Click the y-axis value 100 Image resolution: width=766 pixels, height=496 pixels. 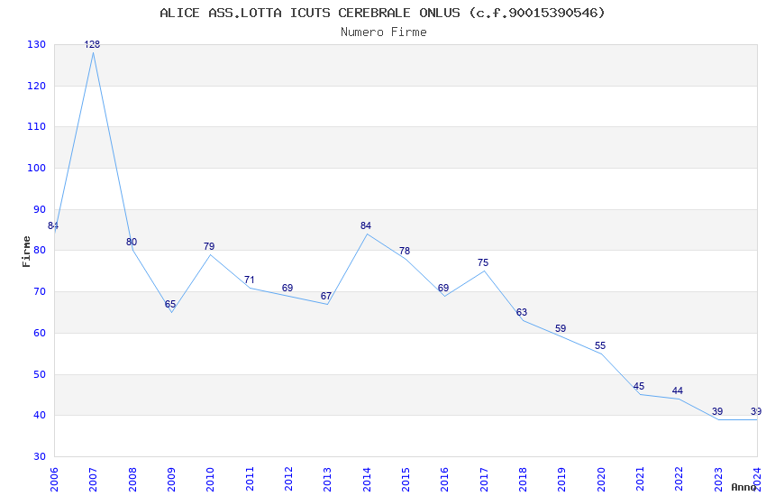click(37, 168)
